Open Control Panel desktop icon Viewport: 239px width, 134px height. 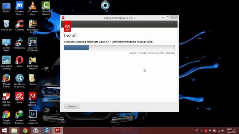point(6,45)
